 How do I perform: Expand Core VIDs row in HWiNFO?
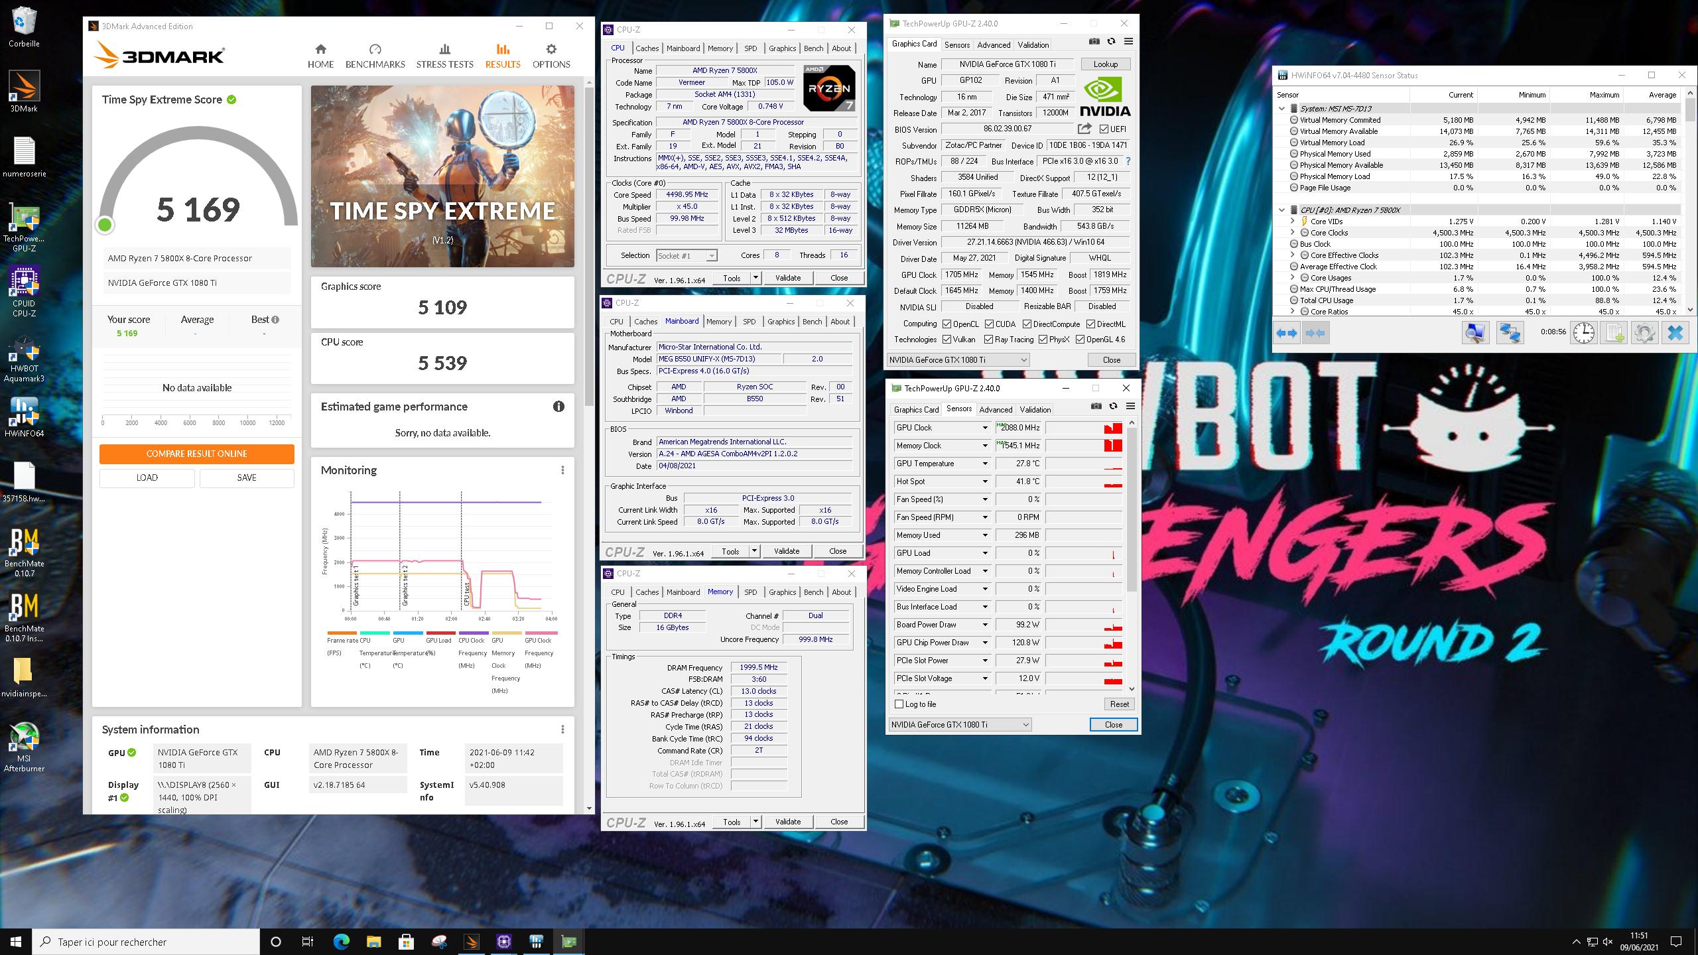[x=1292, y=222]
